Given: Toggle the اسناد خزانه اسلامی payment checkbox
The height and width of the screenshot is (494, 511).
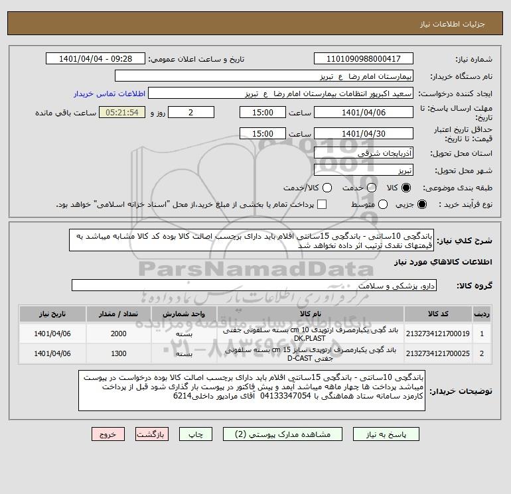Looking at the screenshot, I should pos(322,204).
